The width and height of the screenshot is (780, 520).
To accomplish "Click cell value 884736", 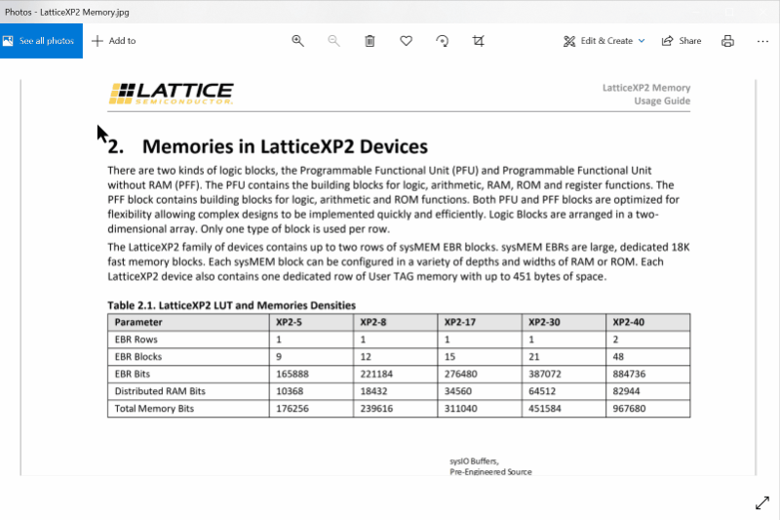I will pyautogui.click(x=629, y=375).
